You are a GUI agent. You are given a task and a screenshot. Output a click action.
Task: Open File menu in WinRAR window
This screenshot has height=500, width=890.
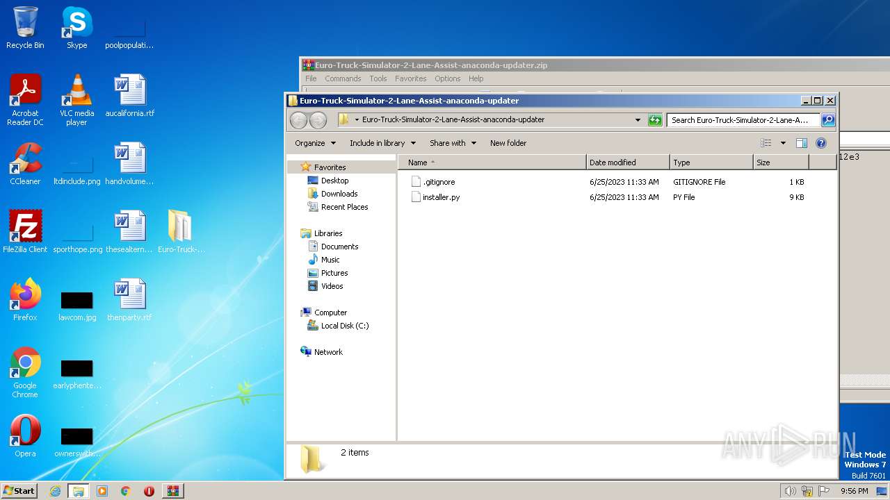[311, 78]
